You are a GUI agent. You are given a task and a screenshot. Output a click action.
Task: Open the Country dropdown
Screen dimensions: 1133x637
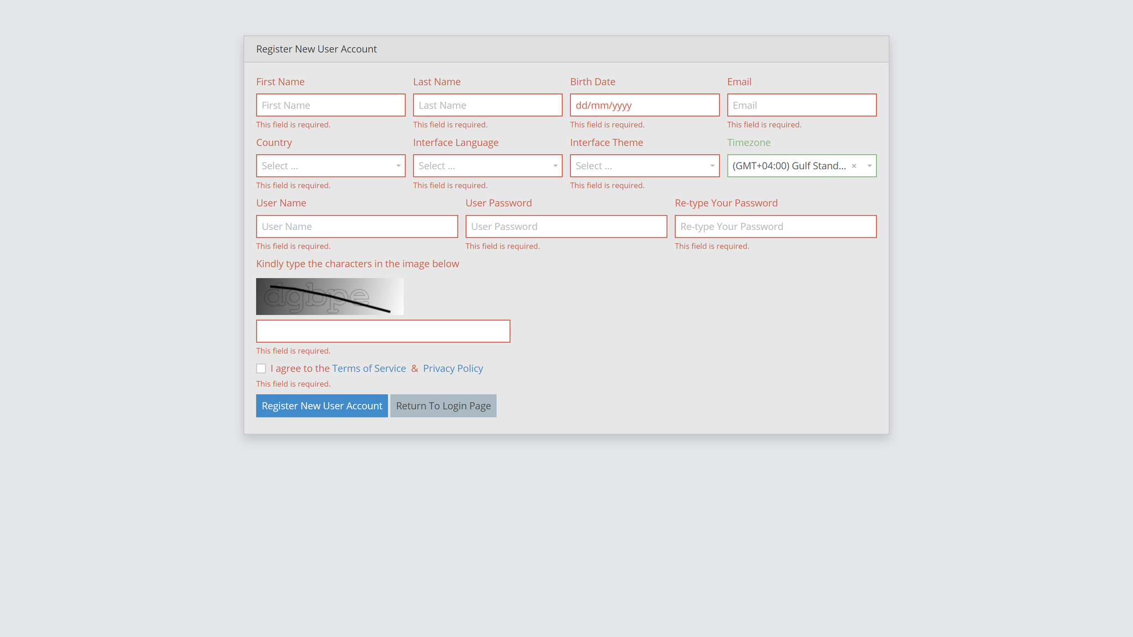[330, 165]
